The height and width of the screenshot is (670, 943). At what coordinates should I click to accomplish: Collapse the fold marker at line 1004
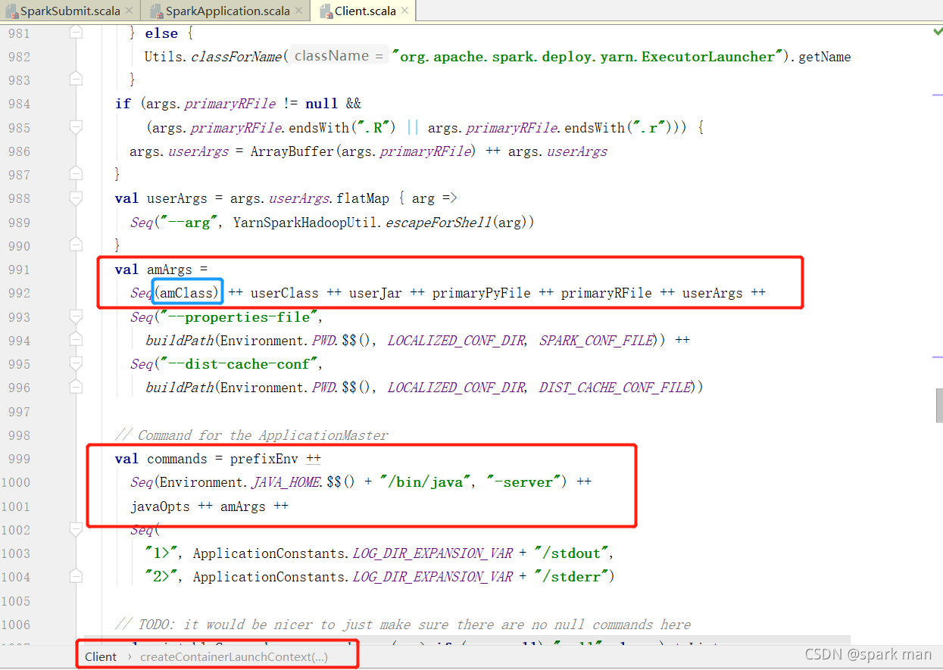(x=75, y=577)
